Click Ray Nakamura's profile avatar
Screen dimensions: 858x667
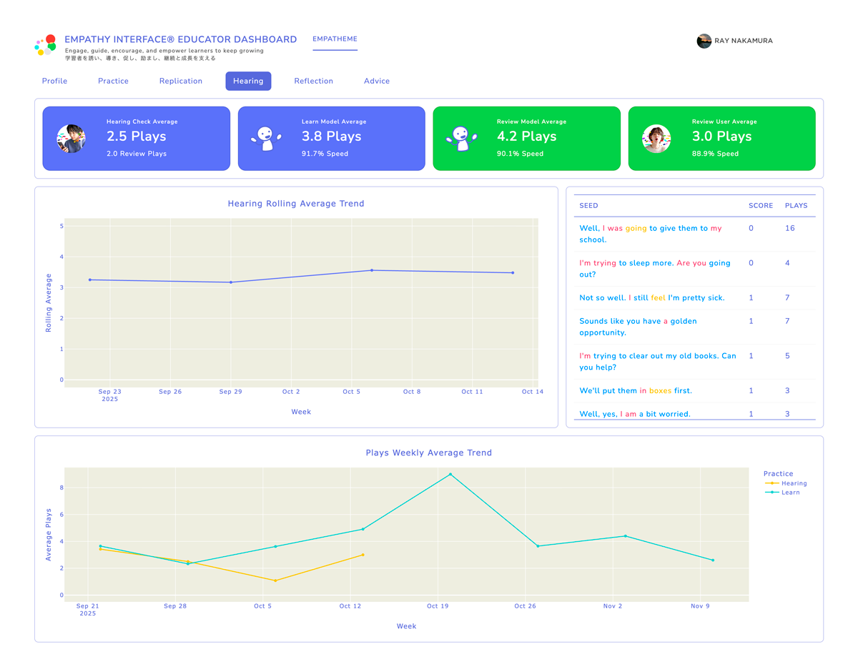pyautogui.click(x=704, y=41)
